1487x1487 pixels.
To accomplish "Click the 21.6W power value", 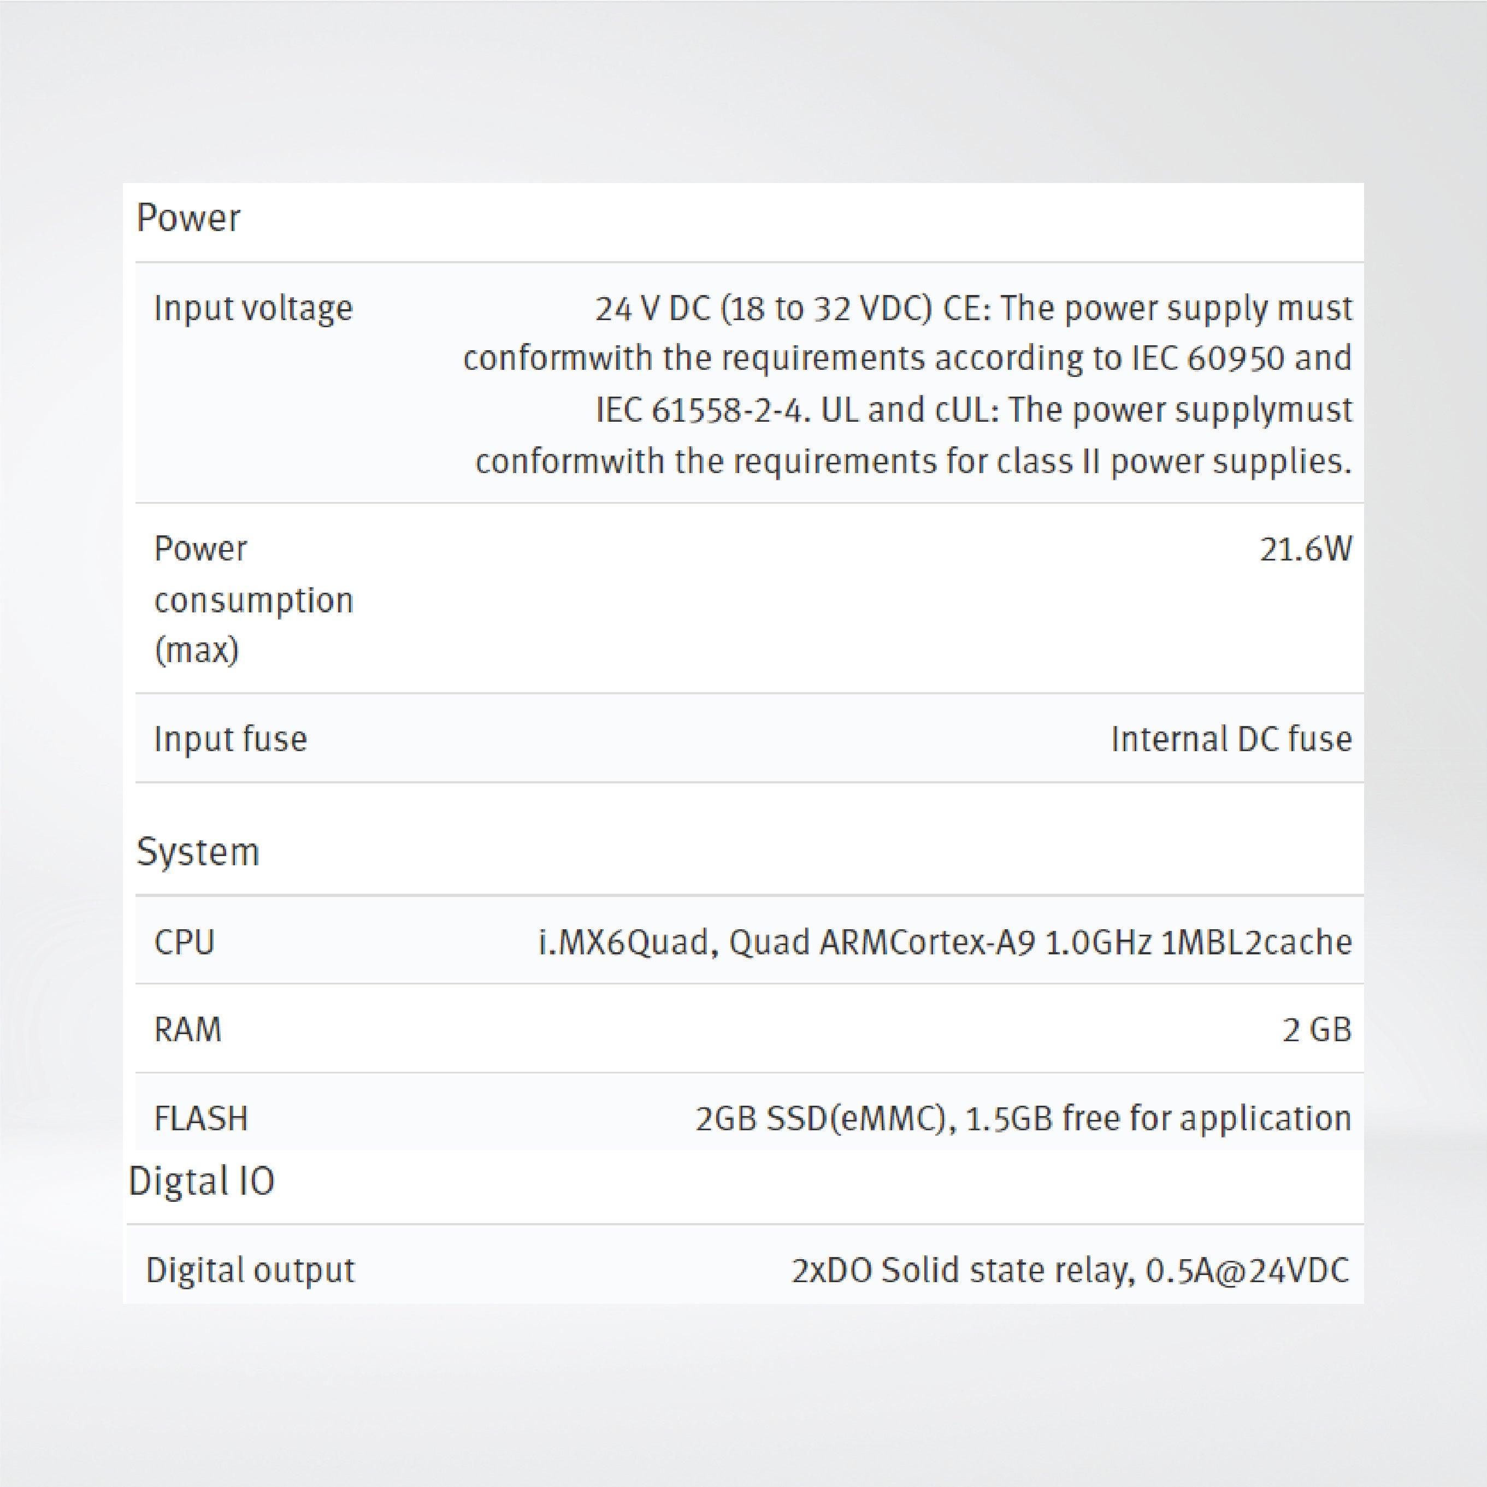I will [x=1305, y=550].
